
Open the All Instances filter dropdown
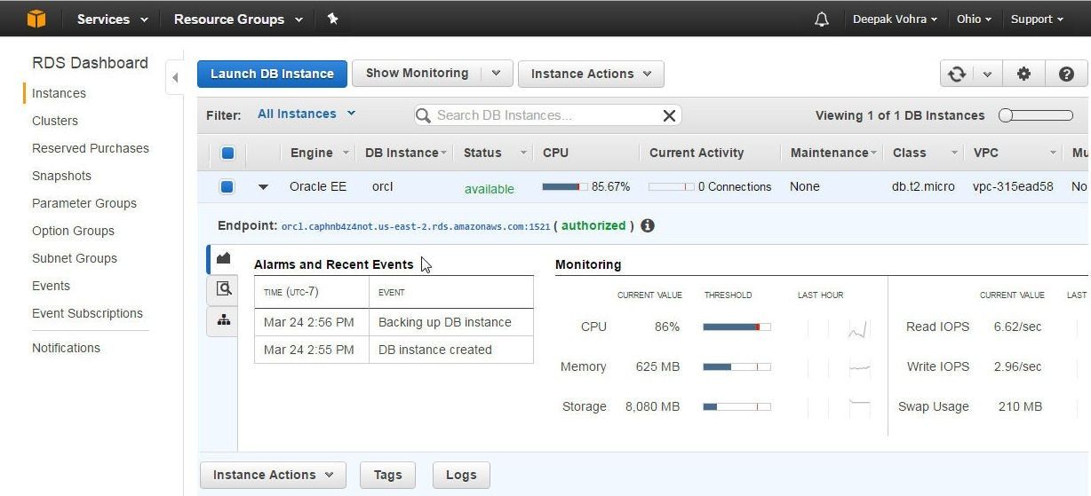click(x=307, y=114)
